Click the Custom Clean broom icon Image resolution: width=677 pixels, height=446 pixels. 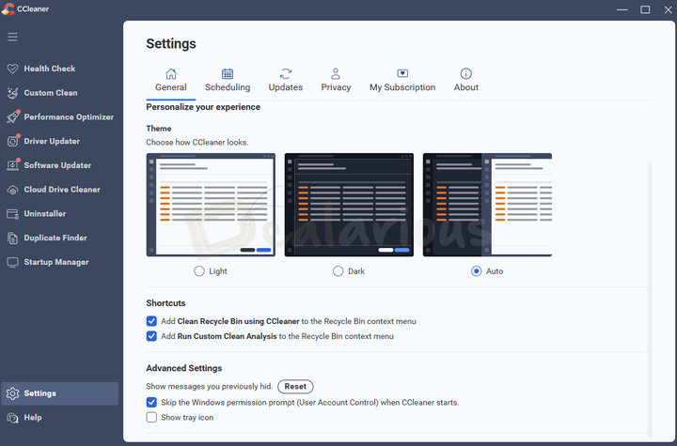pyautogui.click(x=12, y=93)
